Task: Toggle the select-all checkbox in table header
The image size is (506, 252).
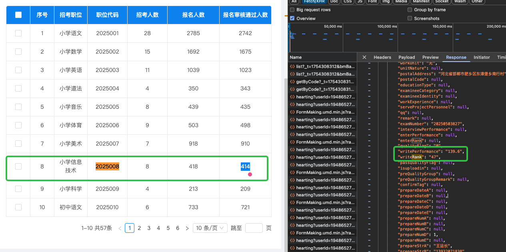Action: (x=18, y=15)
